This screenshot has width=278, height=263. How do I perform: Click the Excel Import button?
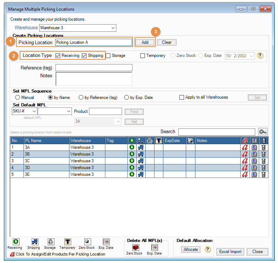[230, 252]
